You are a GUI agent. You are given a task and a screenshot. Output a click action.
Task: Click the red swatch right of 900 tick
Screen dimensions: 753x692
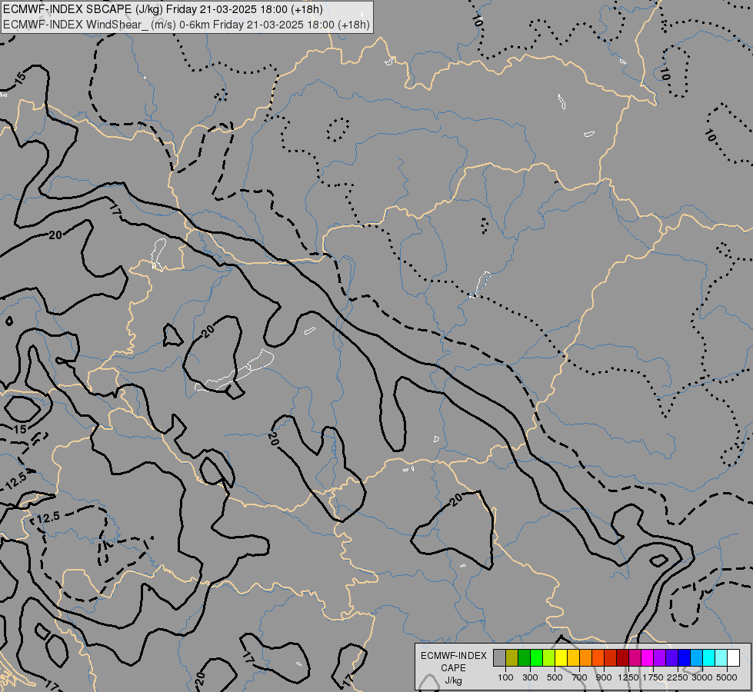click(611, 657)
